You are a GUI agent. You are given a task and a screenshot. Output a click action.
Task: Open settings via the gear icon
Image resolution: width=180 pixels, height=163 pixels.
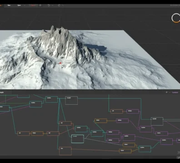pyautogui.click(x=40, y=5)
